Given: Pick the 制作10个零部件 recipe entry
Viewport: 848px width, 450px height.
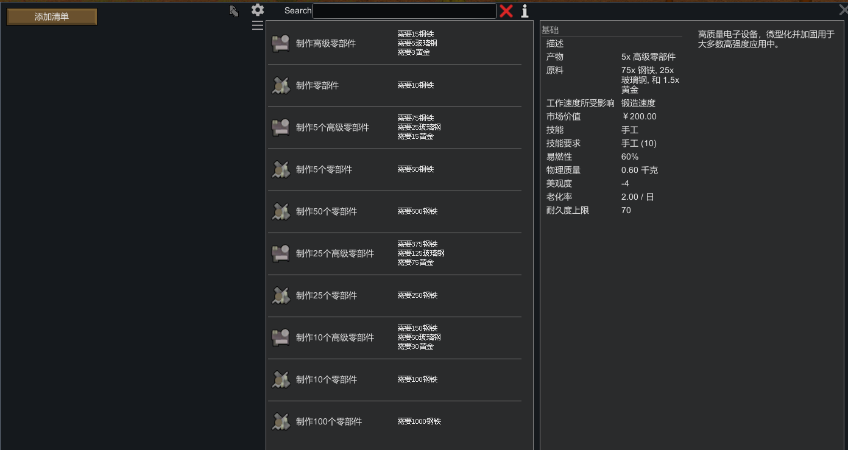Looking at the screenshot, I should tap(327, 380).
